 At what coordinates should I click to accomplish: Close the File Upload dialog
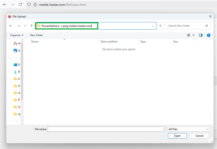(x=210, y=16)
